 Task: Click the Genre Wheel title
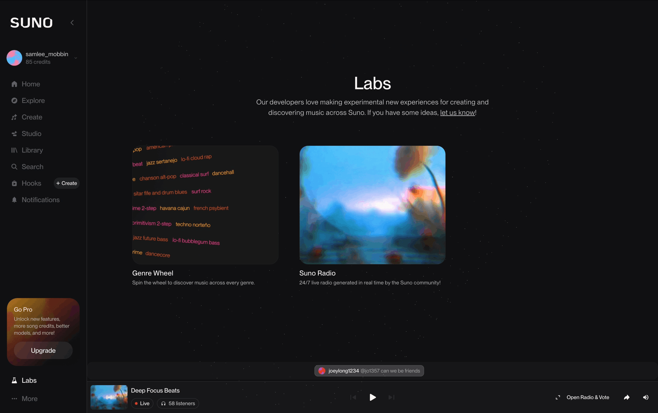coord(153,273)
